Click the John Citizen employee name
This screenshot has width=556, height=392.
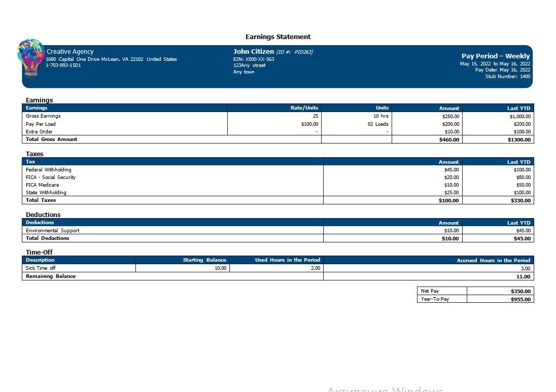click(x=254, y=51)
